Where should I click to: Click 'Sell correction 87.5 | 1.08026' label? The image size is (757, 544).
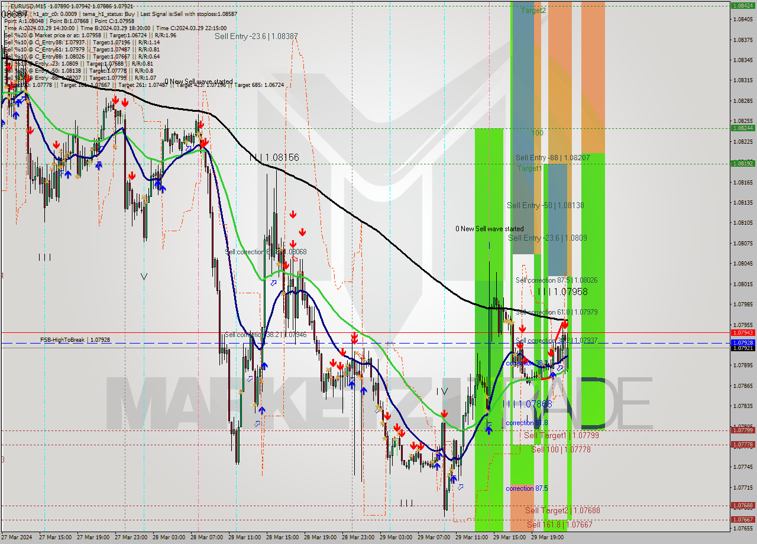pos(556,280)
